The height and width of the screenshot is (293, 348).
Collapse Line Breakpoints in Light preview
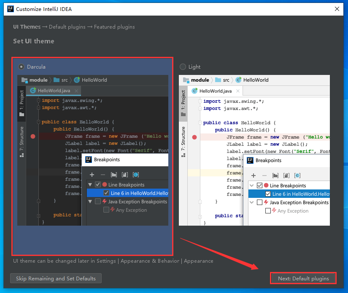tap(252, 185)
